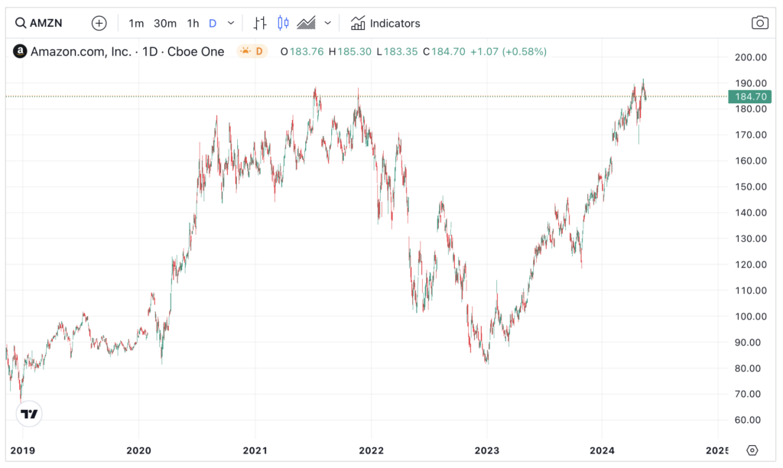Switch to the 30m timeframe
Viewport: 783px width, 468px height.
[x=165, y=23]
